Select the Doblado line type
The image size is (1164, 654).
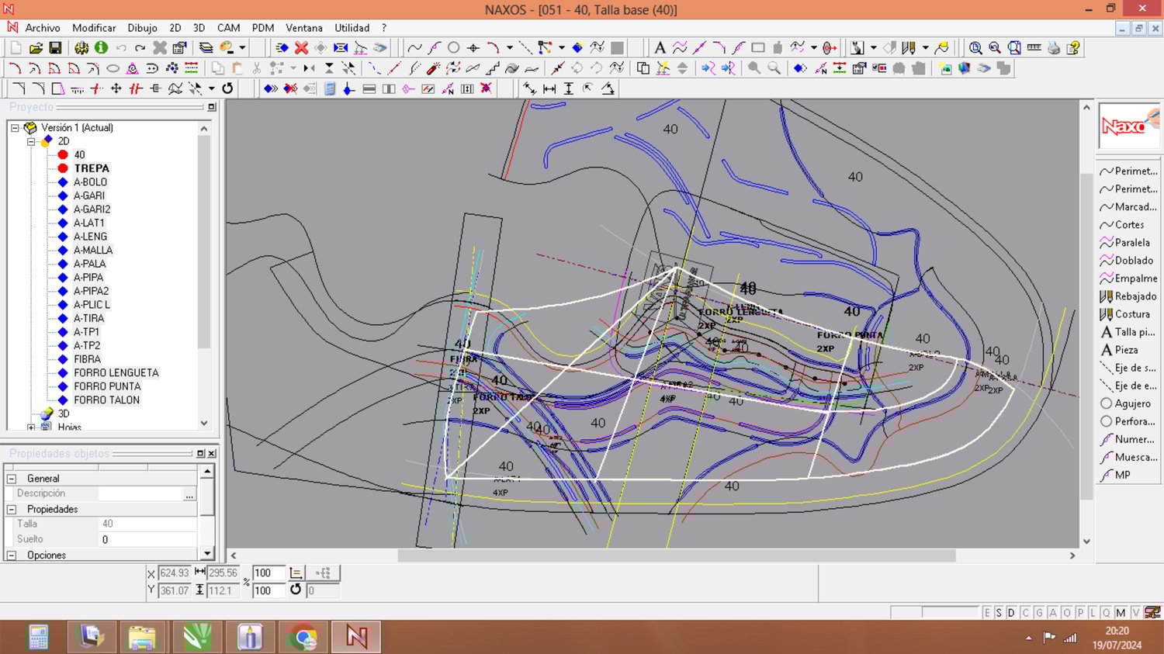click(1127, 261)
